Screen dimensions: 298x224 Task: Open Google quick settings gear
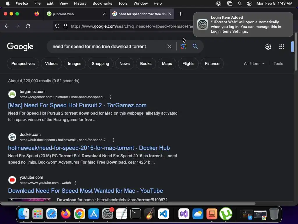pos(268,46)
